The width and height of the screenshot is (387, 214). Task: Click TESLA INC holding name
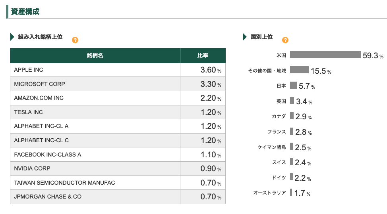[28, 112]
